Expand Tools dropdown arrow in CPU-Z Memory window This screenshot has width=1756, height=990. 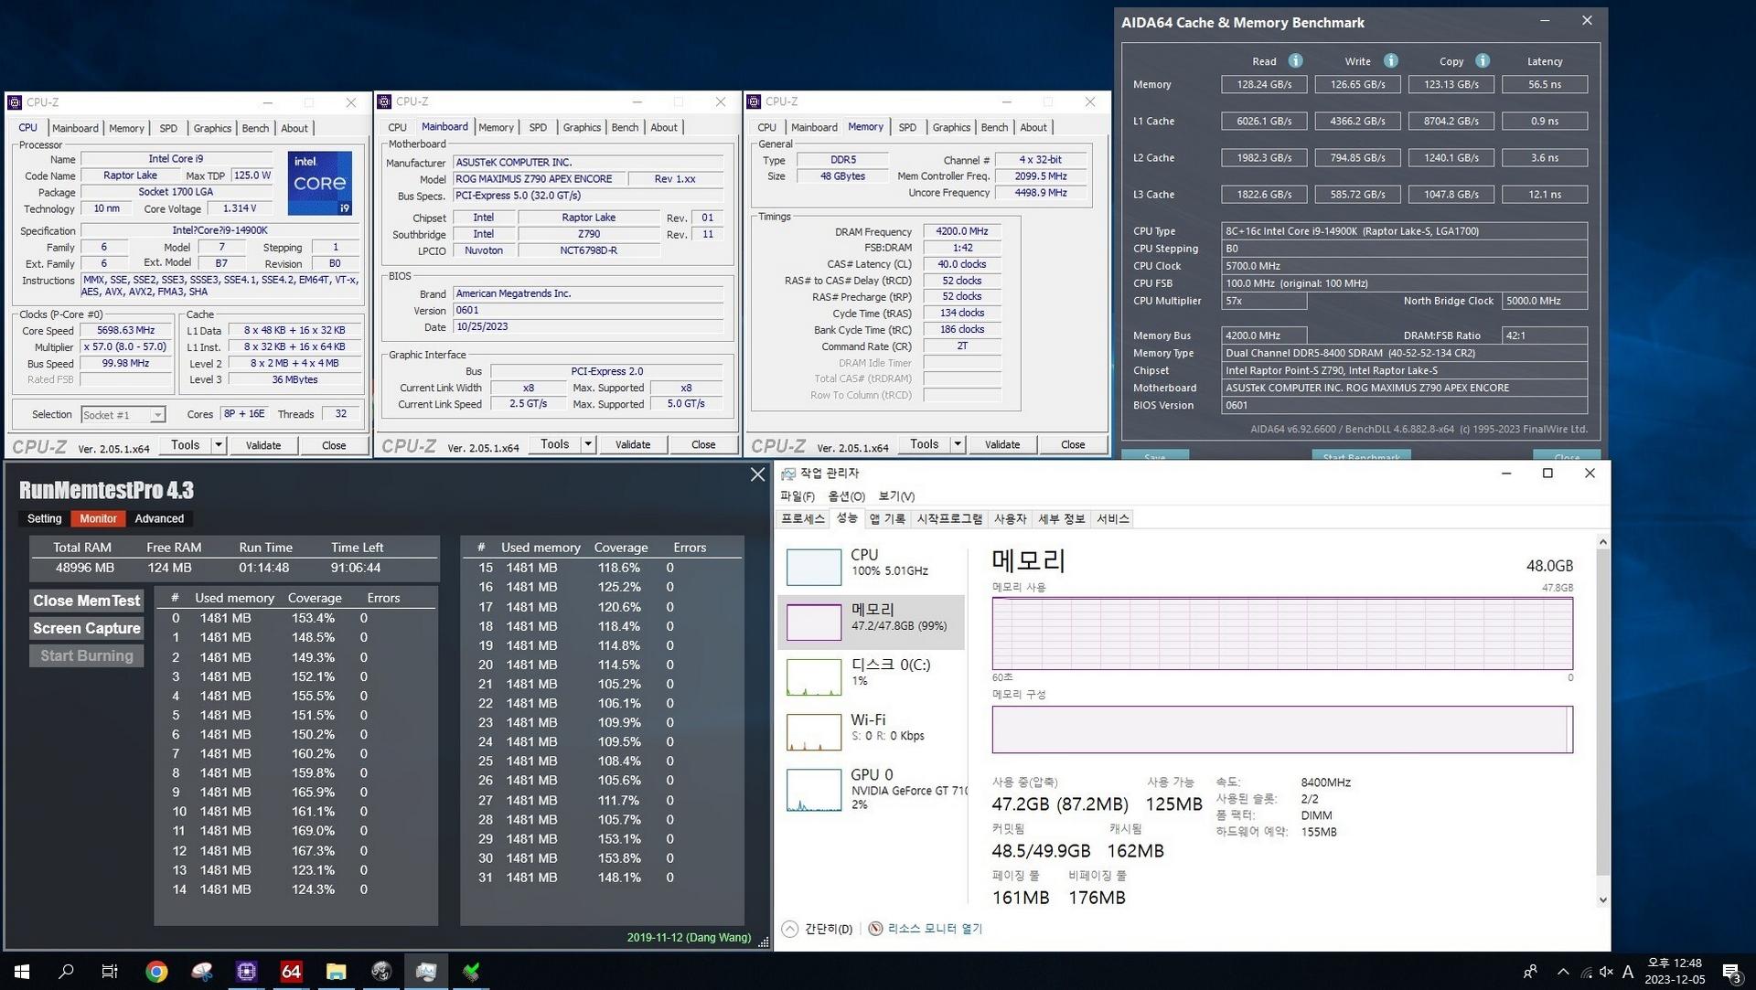958,444
